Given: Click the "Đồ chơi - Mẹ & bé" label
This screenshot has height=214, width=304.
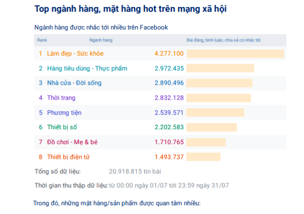Looking at the screenshot, I should point(72,142).
